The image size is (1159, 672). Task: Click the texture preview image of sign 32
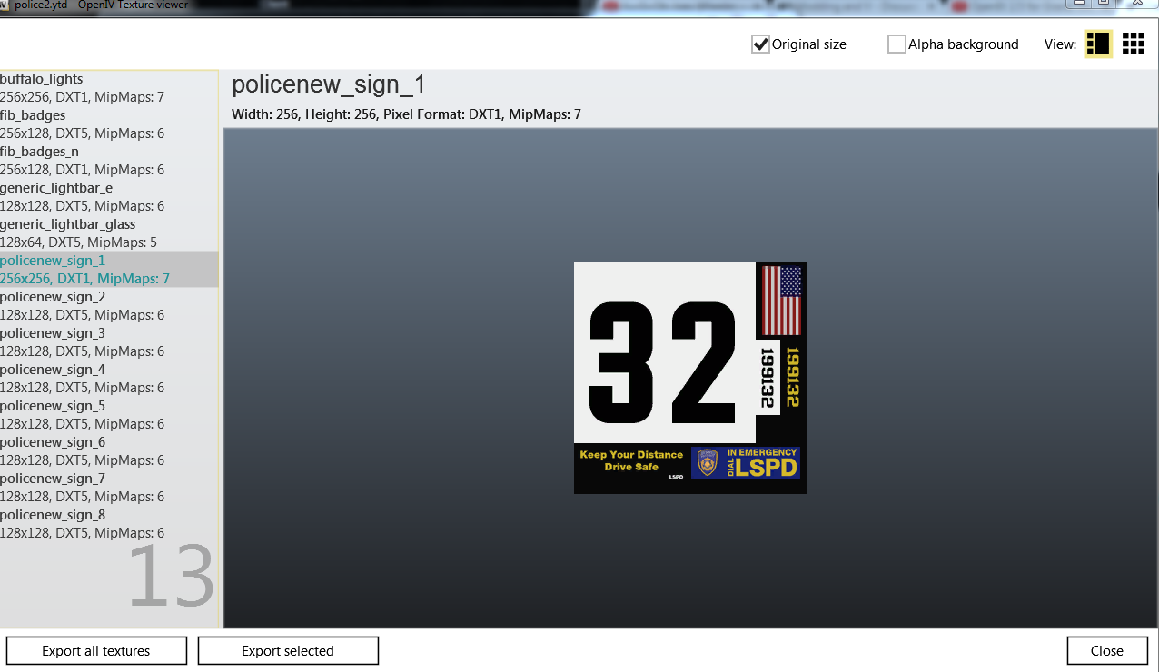point(690,378)
